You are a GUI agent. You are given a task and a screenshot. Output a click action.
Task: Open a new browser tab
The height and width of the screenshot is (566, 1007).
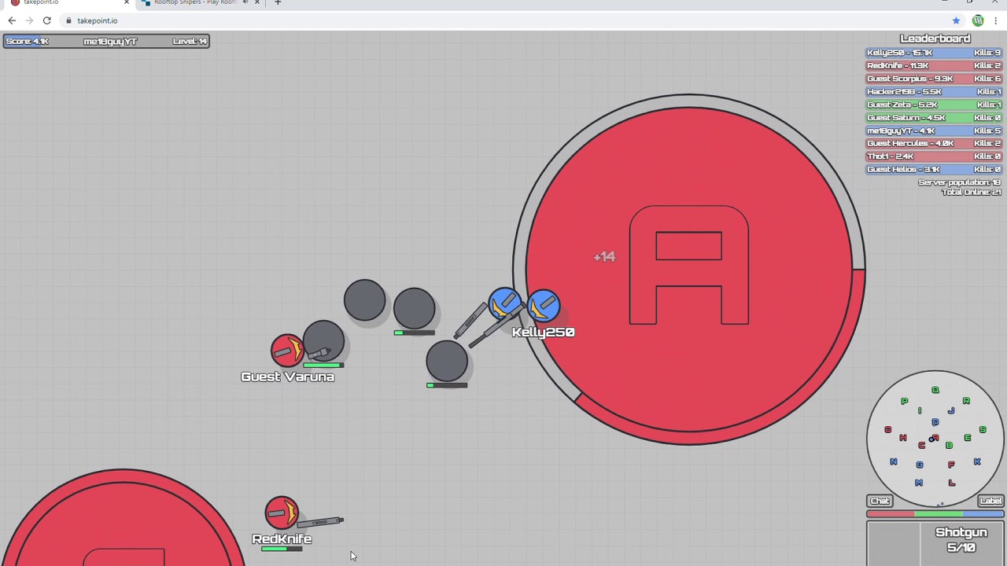[278, 2]
